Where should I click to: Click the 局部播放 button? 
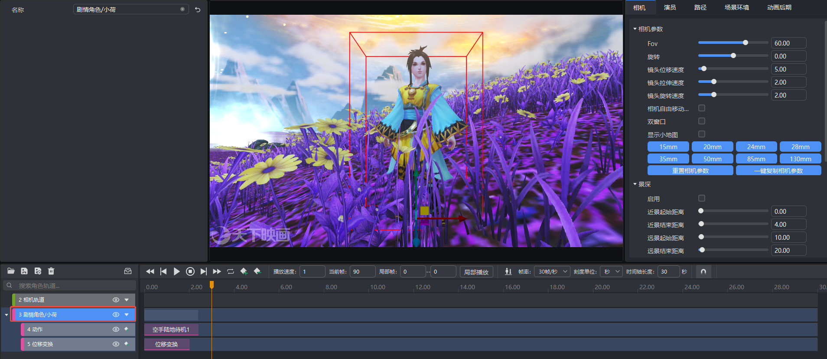point(476,272)
